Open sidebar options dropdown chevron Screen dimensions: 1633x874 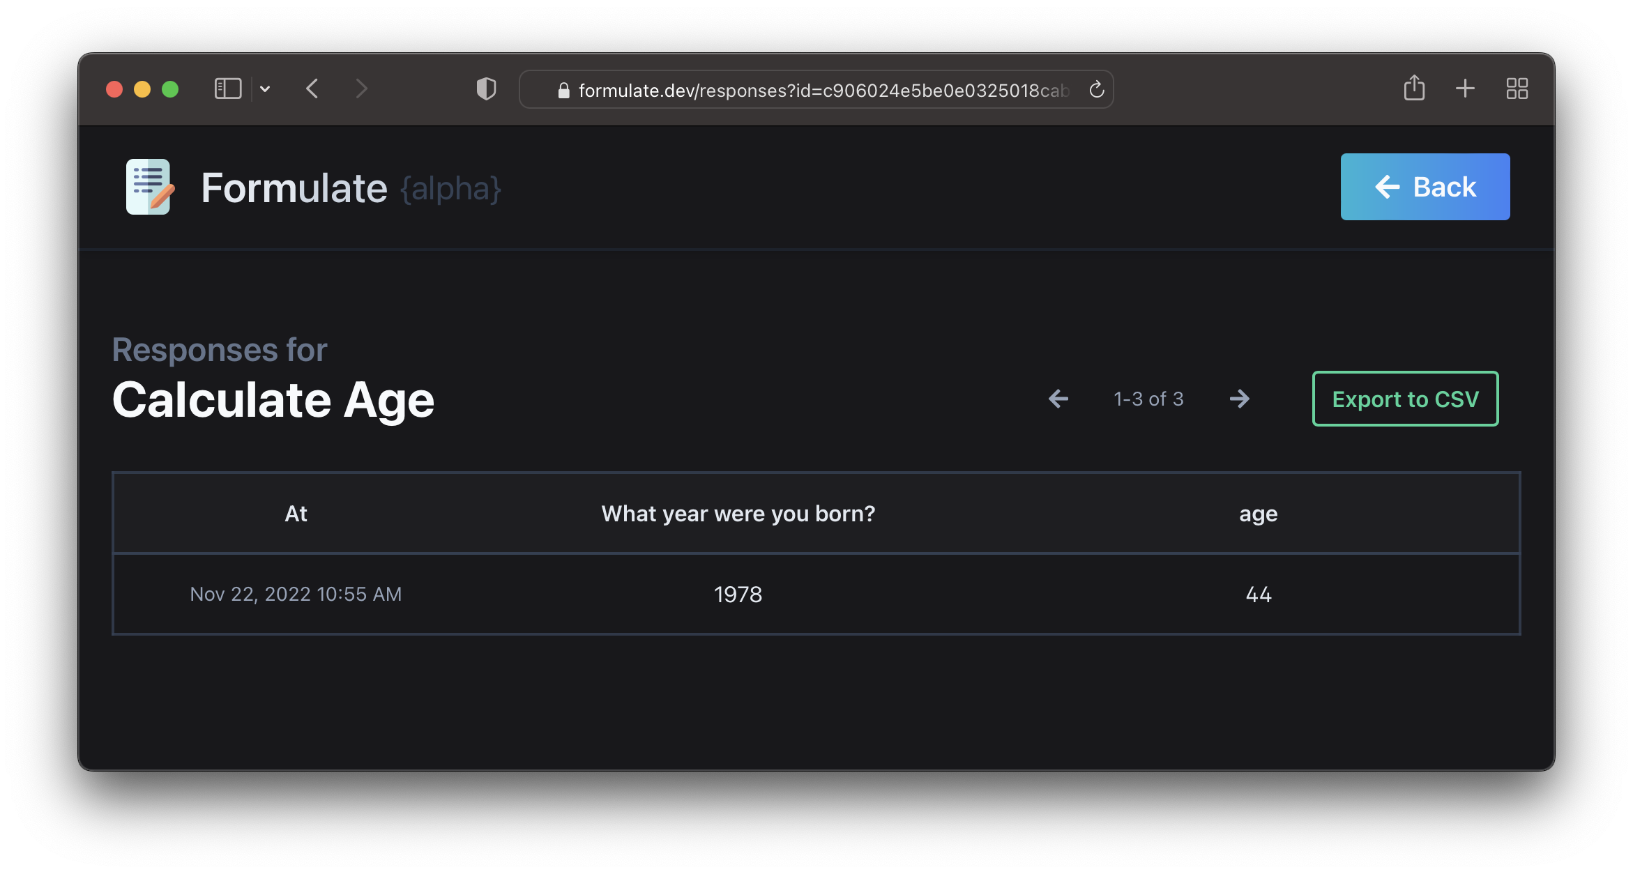265,89
